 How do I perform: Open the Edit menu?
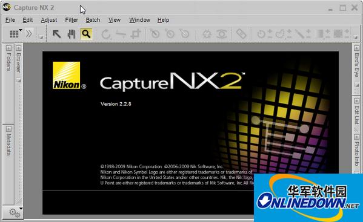tap(27, 20)
